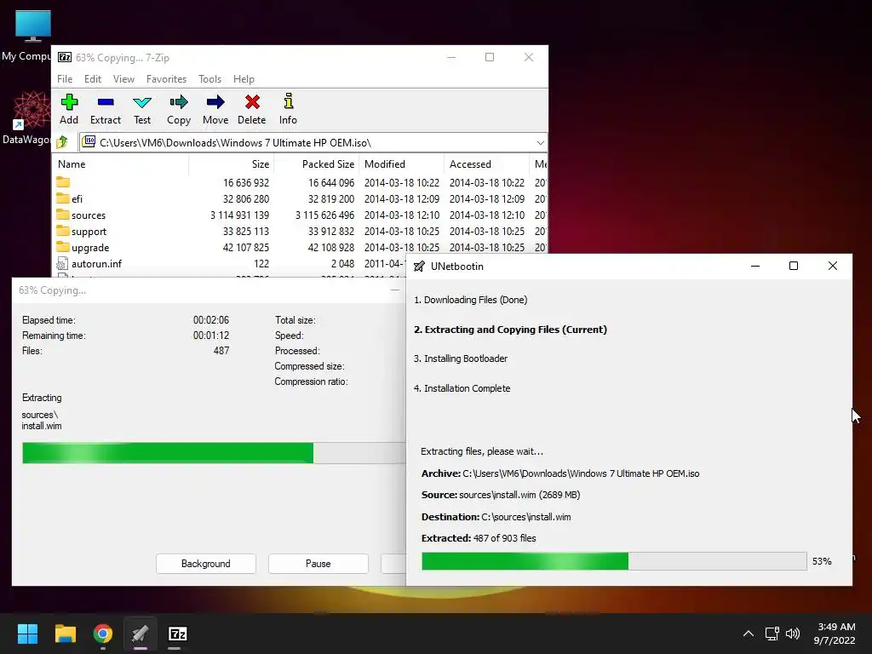Open My Computer desktop icon
This screenshot has width=872, height=654.
(33, 26)
